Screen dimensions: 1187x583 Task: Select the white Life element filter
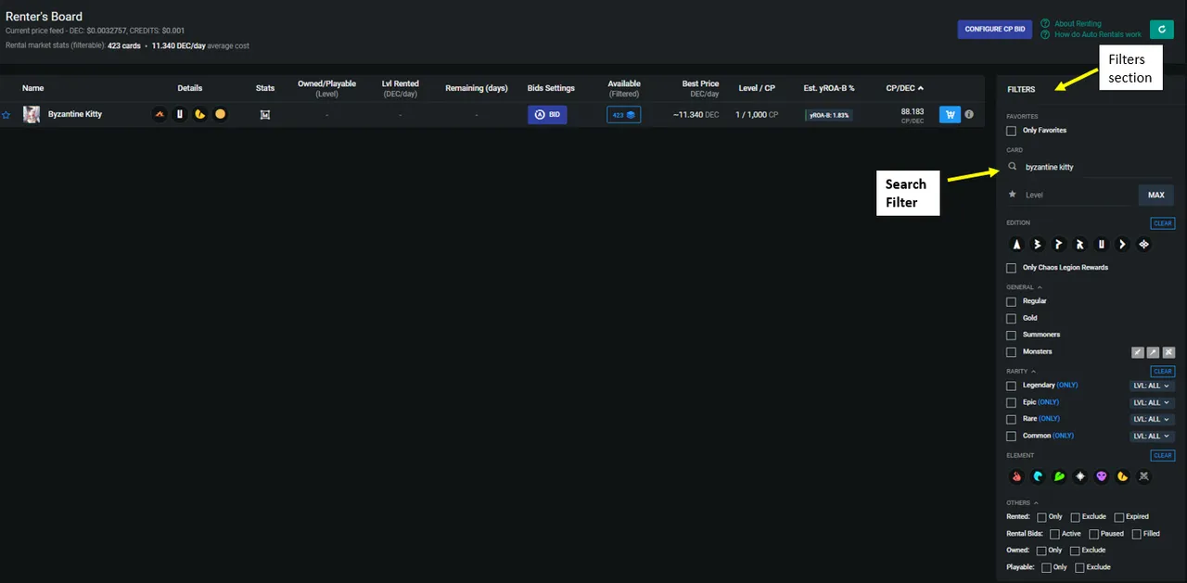coord(1080,476)
